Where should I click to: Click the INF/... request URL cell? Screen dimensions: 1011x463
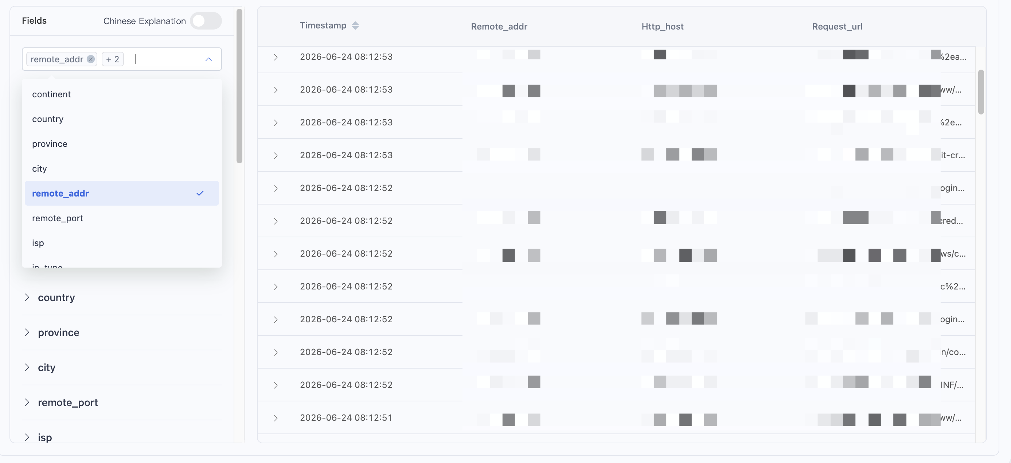coord(952,385)
